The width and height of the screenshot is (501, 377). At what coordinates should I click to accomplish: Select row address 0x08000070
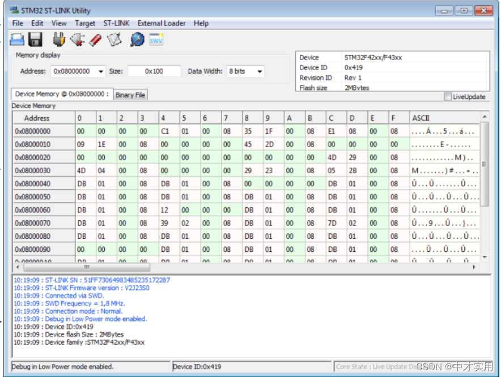44,223
